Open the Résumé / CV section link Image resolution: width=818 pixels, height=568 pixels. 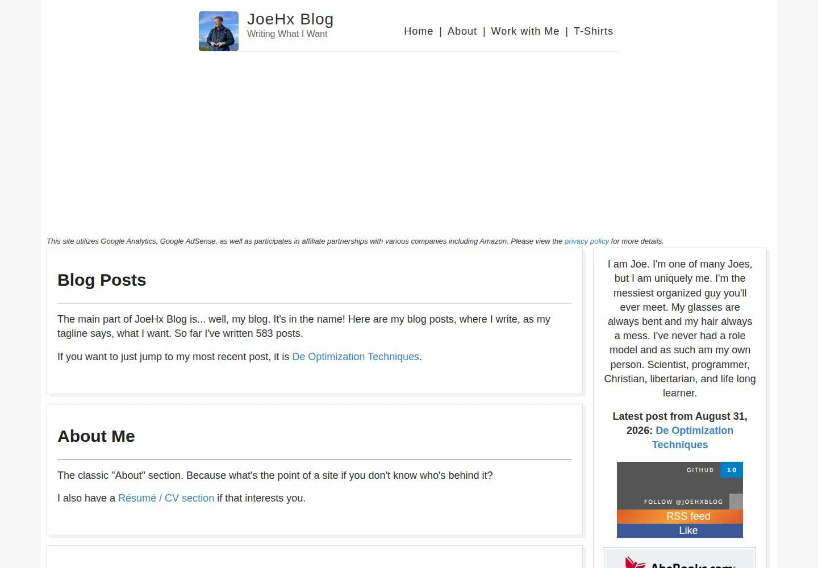pyautogui.click(x=166, y=498)
